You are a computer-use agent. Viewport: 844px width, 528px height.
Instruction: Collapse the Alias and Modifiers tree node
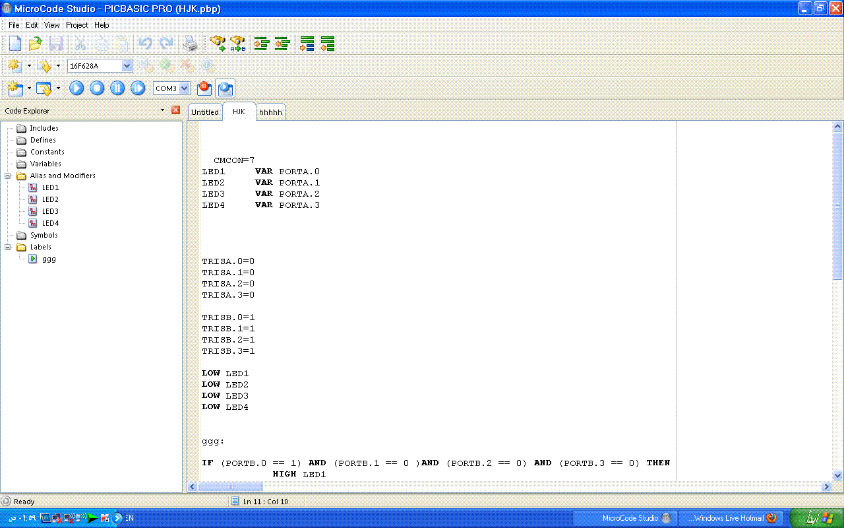9,176
